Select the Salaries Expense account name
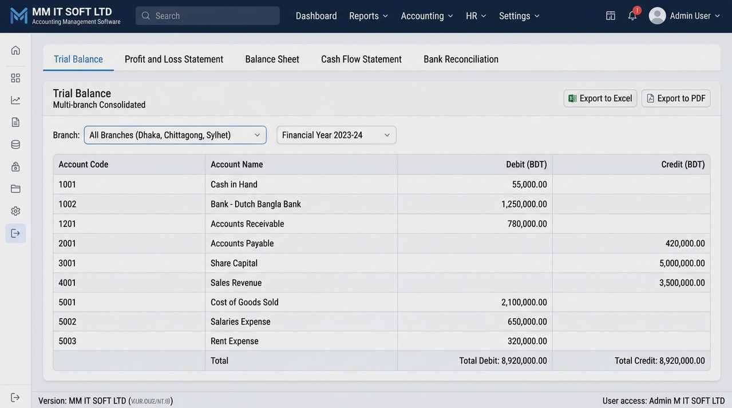Image resolution: width=732 pixels, height=408 pixels. [240, 322]
